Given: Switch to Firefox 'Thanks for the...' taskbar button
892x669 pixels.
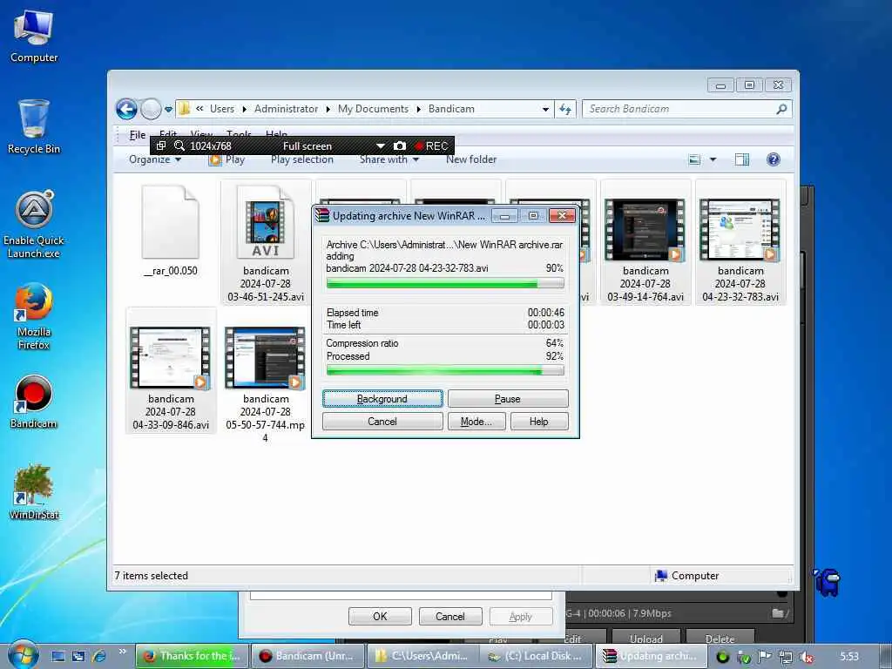Looking at the screenshot, I should click(193, 656).
